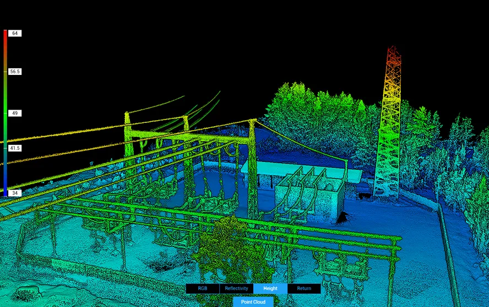Click the 34 minimum height label
This screenshot has width=489, height=307.
point(15,193)
